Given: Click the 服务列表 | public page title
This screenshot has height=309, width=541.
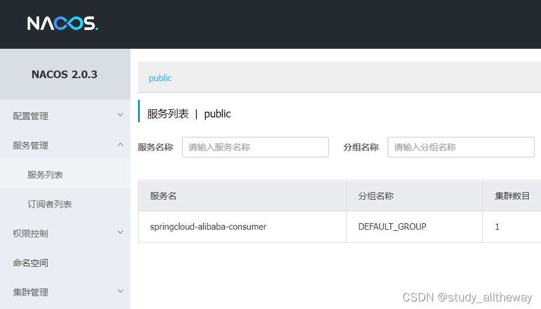Looking at the screenshot, I should point(189,114).
